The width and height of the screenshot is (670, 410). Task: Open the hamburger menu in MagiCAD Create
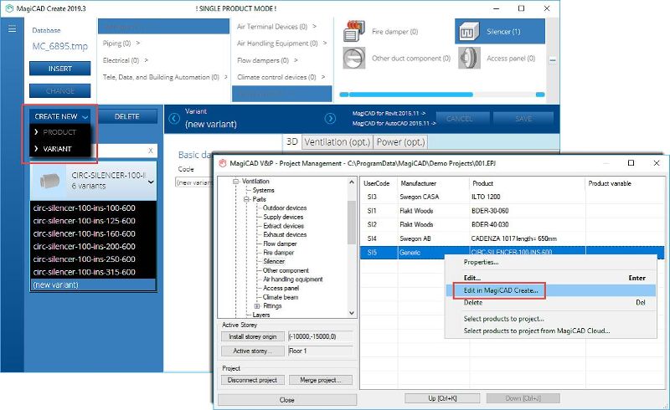(12, 29)
